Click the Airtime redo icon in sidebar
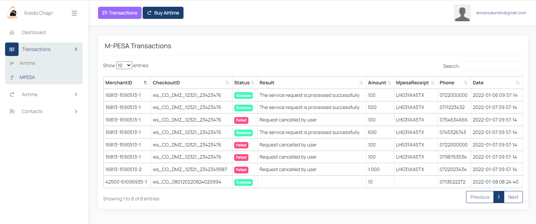536x224 pixels. click(x=12, y=94)
